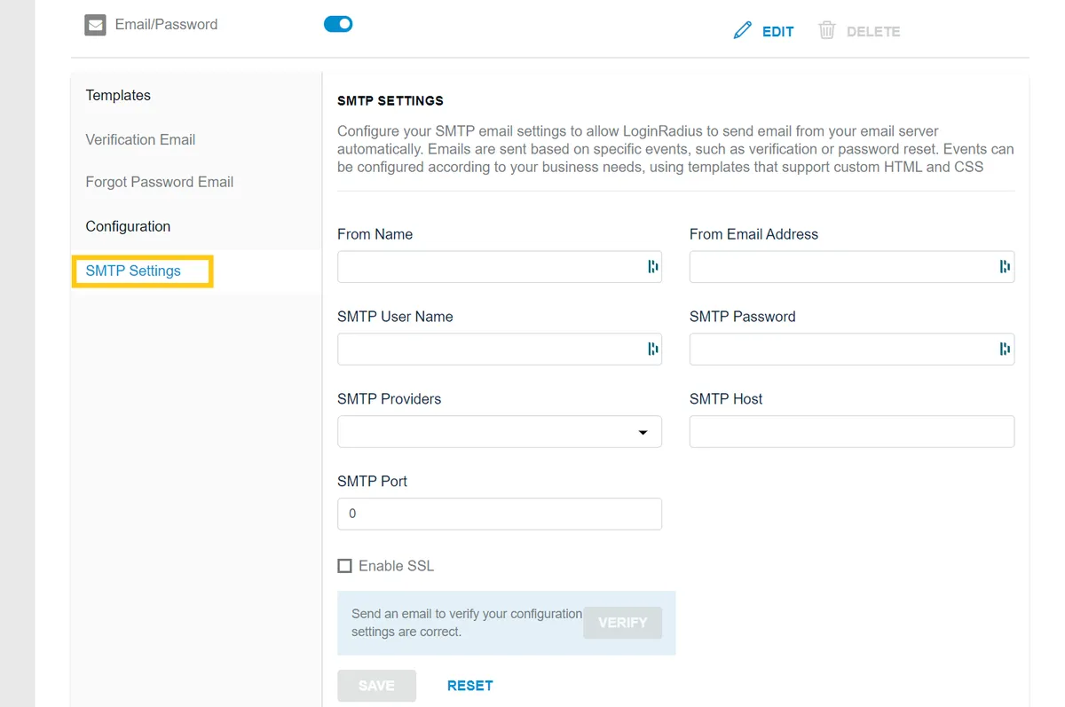Open the SMTP Providers dropdown
The width and height of the screenshot is (1065, 707).
pos(642,432)
